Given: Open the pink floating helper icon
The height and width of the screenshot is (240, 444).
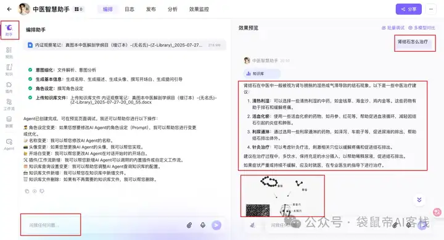Looking at the screenshot, I should [437, 212].
